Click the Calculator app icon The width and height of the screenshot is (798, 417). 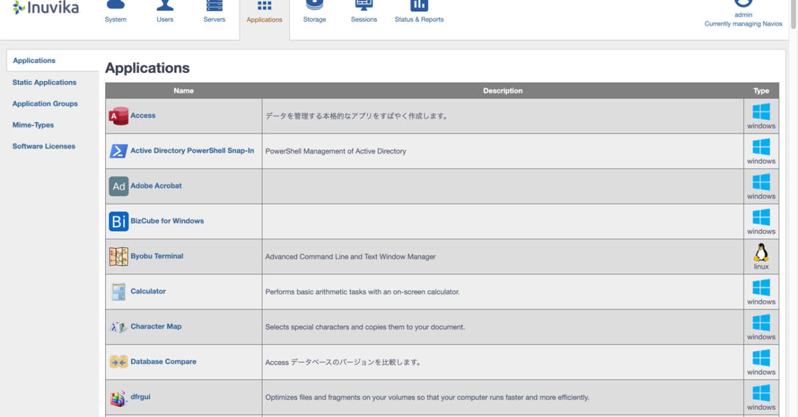coord(118,292)
